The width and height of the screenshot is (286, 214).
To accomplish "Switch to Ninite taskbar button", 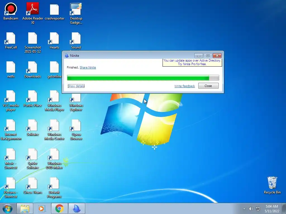I will [77, 208].
